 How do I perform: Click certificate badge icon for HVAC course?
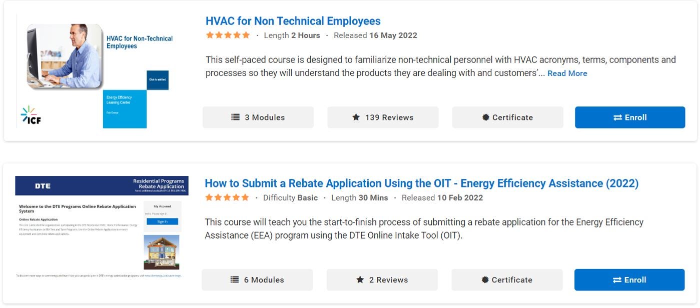click(485, 117)
